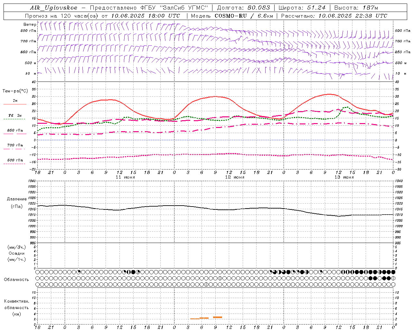
Task: Click the Широта: 51.24 value
Action: (x=302, y=8)
